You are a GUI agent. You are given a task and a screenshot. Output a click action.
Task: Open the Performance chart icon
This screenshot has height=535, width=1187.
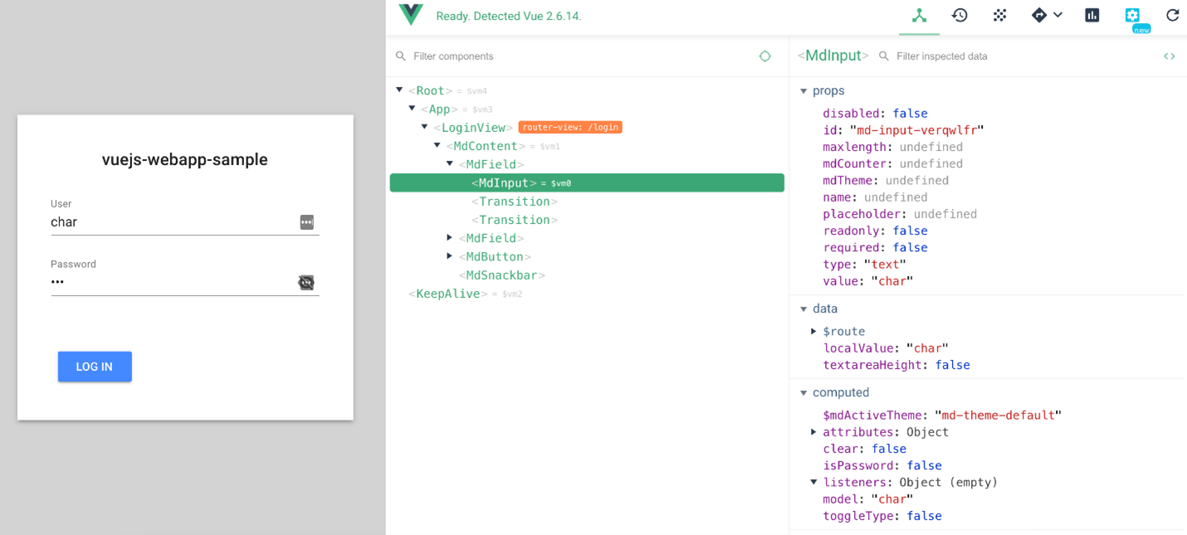pyautogui.click(x=1092, y=16)
